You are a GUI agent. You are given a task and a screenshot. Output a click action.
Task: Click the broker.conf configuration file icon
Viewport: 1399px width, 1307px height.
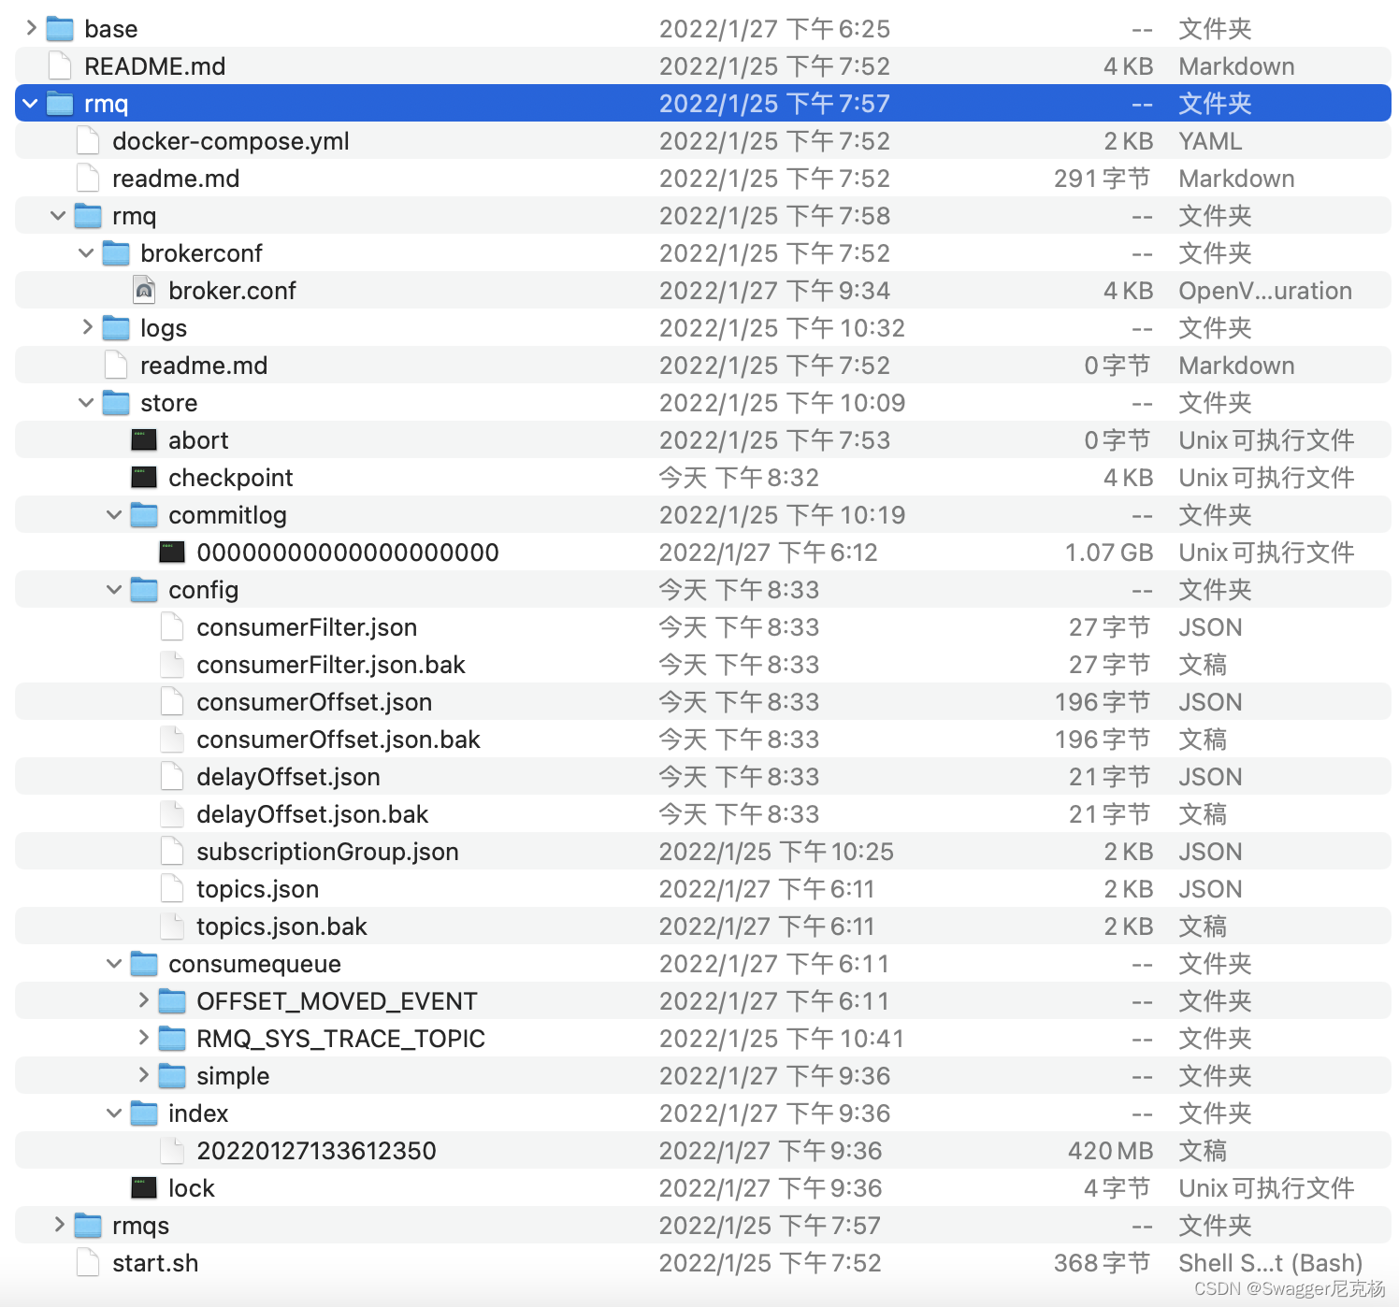(144, 290)
